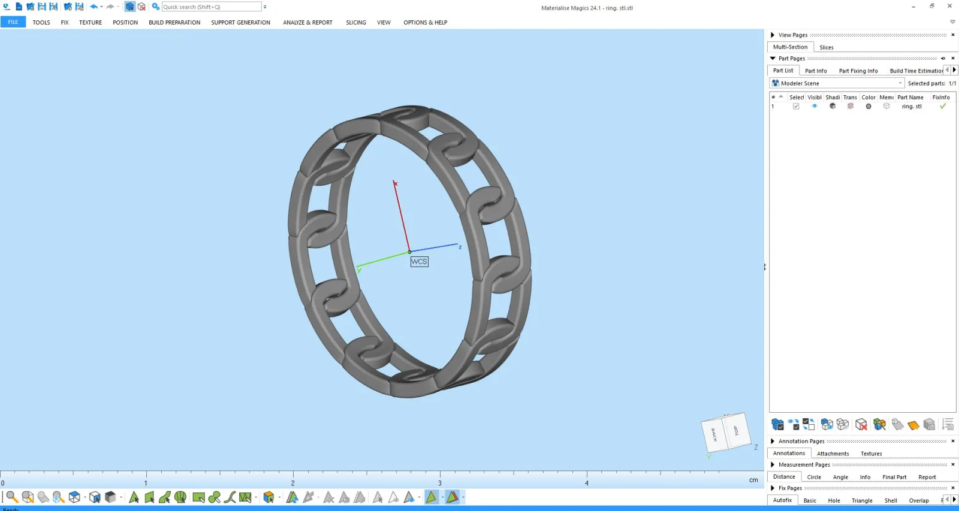The height and width of the screenshot is (511, 959).
Task: Select the Circle measurement tab
Action: 814,477
